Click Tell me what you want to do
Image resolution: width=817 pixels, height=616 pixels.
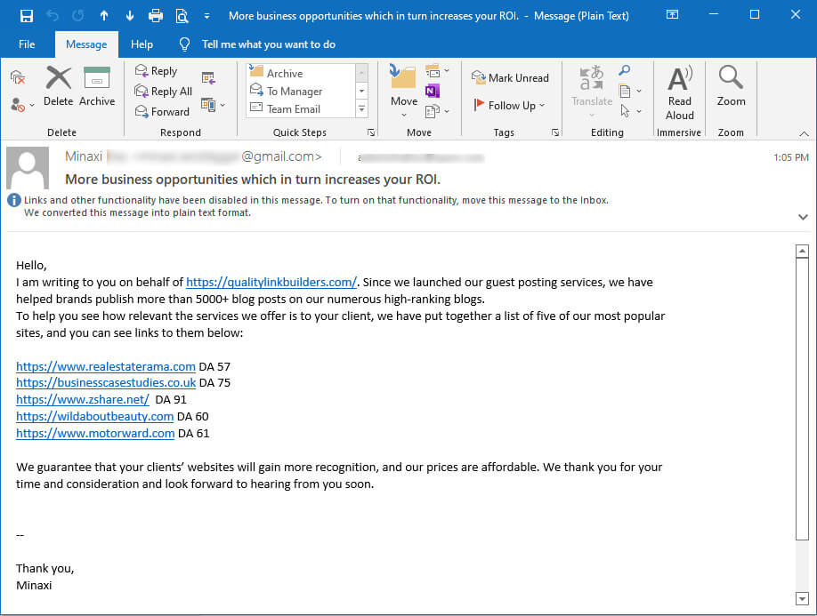tap(268, 44)
